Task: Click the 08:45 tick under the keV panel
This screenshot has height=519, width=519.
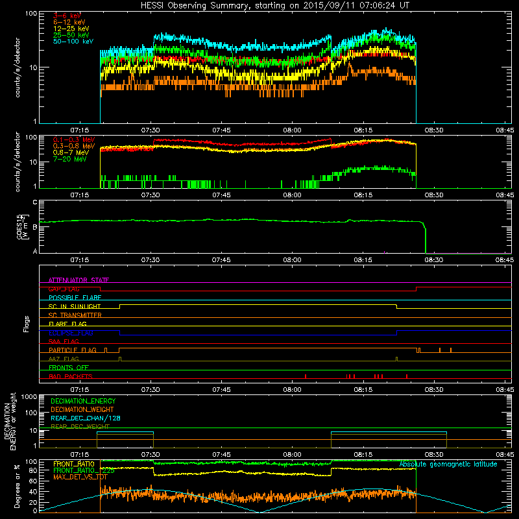Action: pyautogui.click(x=505, y=130)
